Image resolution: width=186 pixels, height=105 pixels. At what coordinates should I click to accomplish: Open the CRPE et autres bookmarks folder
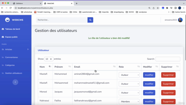click(x=60, y=12)
